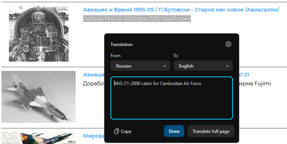
Task: Open translation settings gear icon
Action: [x=228, y=44]
